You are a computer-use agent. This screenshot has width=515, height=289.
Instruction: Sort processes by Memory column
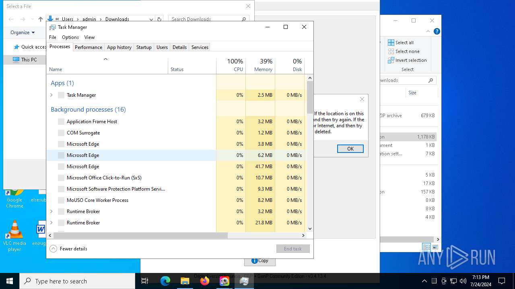point(260,65)
